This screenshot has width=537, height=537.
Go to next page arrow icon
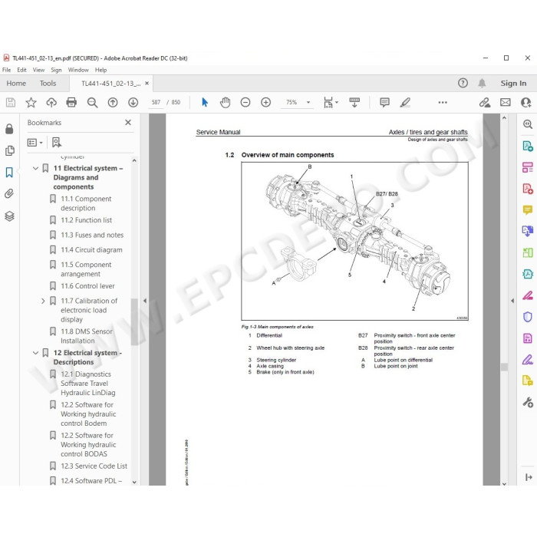pos(133,102)
